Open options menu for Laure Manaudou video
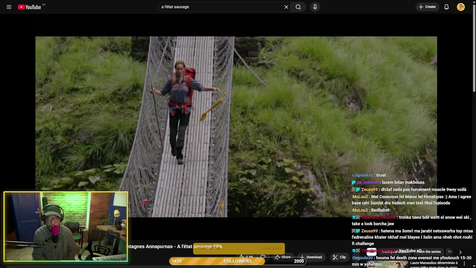This screenshot has height=268, width=476. (464, 264)
